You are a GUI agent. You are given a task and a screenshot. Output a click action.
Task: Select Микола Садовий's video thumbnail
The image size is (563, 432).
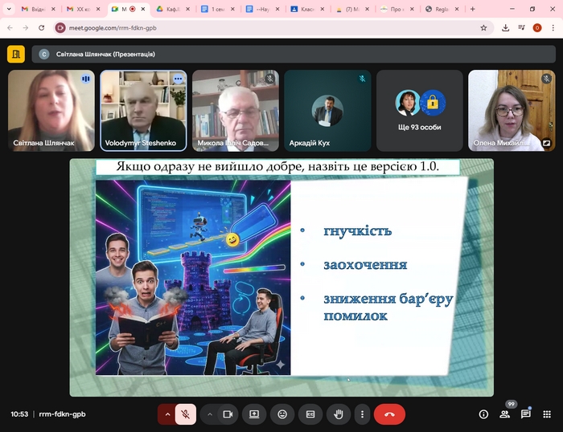point(235,110)
